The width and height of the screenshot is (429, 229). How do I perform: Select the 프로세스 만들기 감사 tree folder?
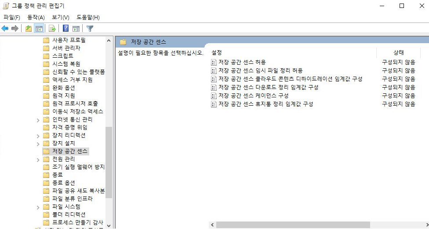pos(78,223)
